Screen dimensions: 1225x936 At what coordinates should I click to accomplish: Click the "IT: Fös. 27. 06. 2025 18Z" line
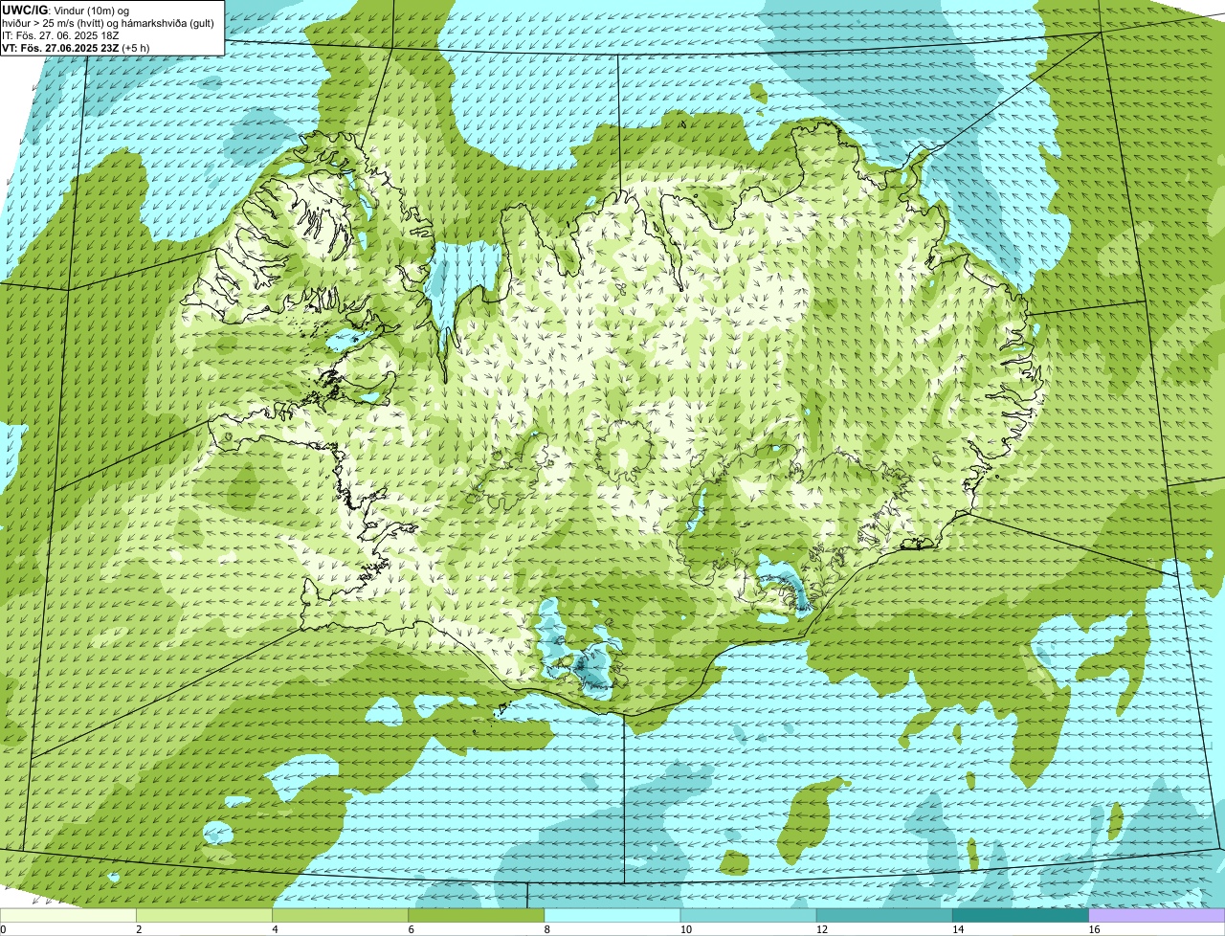[60, 34]
